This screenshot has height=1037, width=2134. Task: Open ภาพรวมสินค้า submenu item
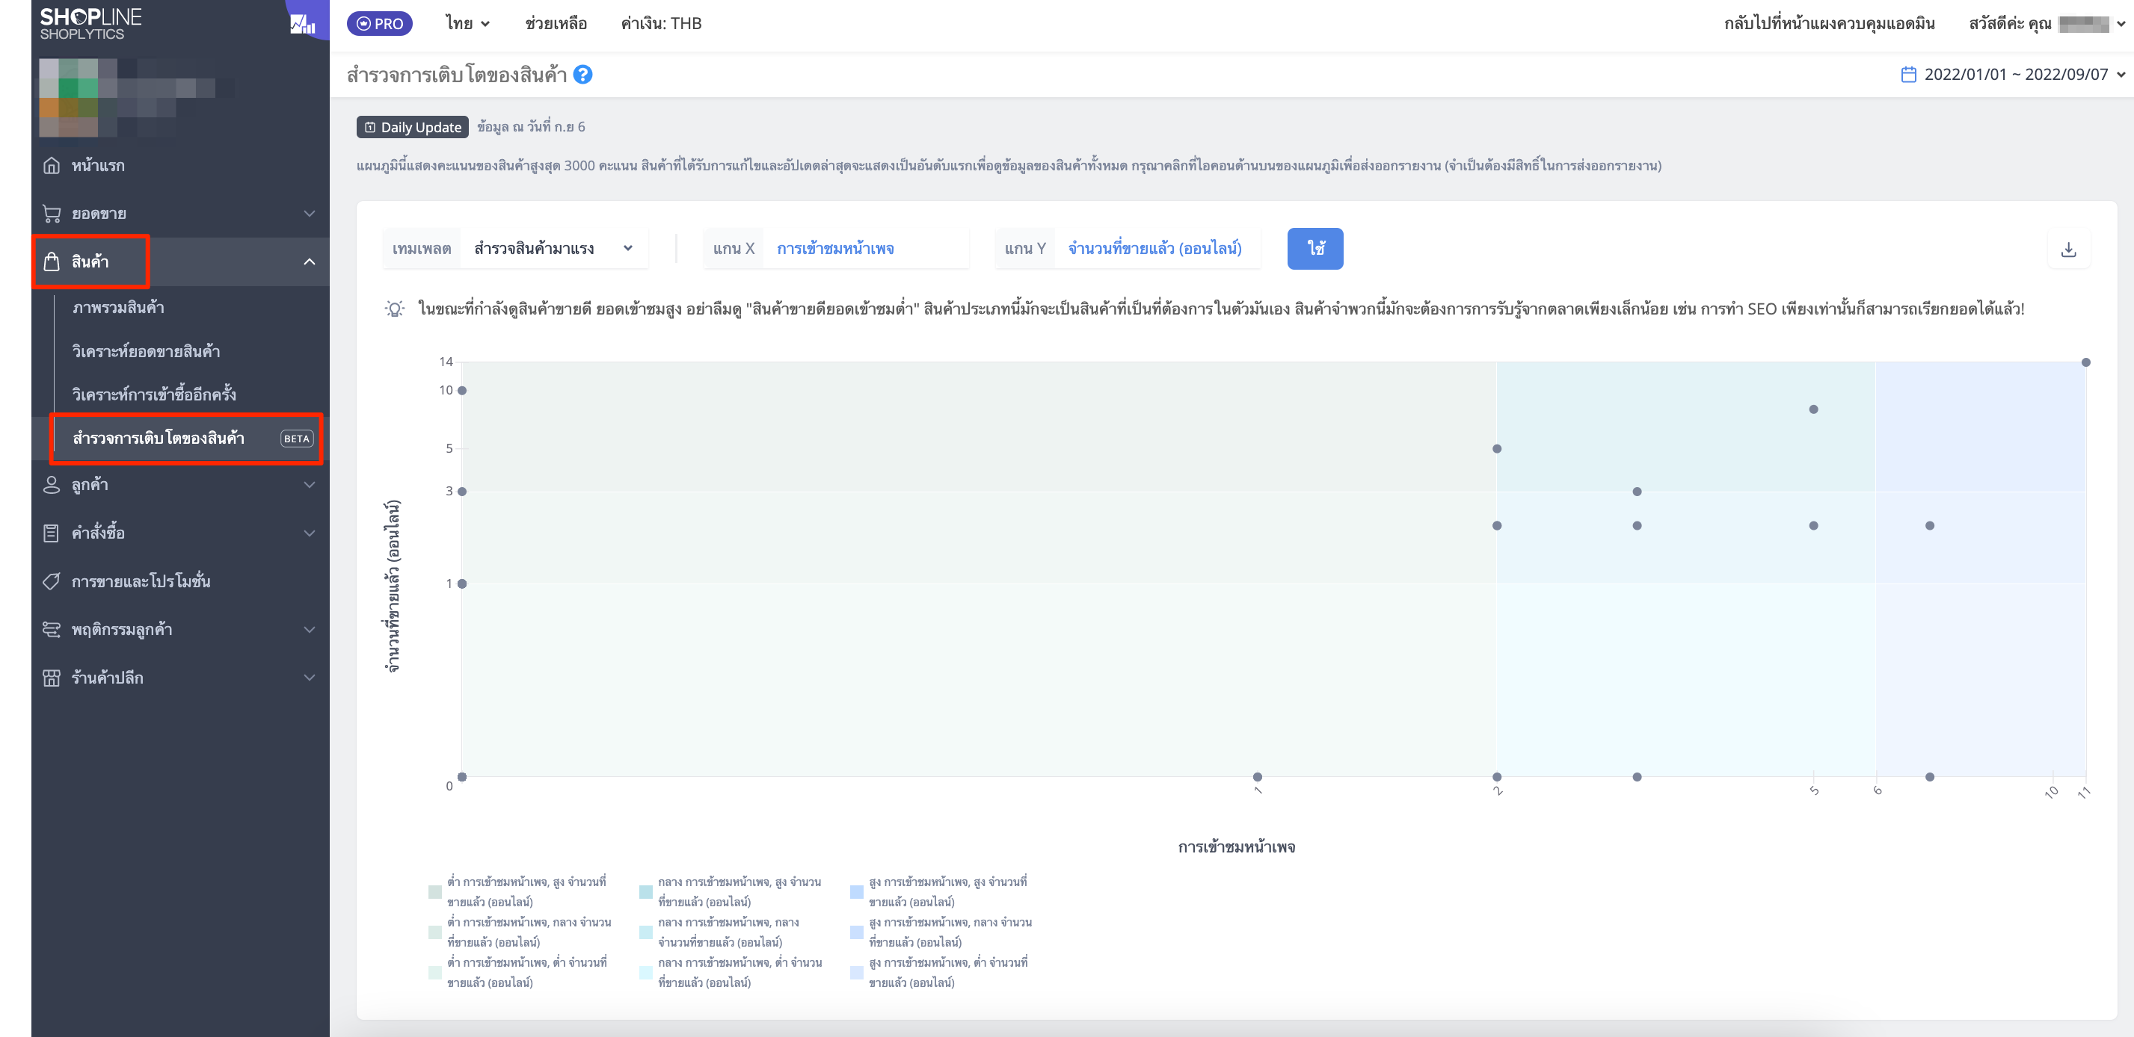click(x=117, y=308)
